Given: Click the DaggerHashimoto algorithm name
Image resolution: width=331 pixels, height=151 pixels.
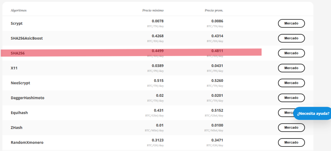Looking at the screenshot, I should point(27,98).
